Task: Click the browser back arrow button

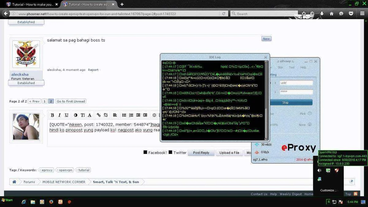Action: coord(6,13)
